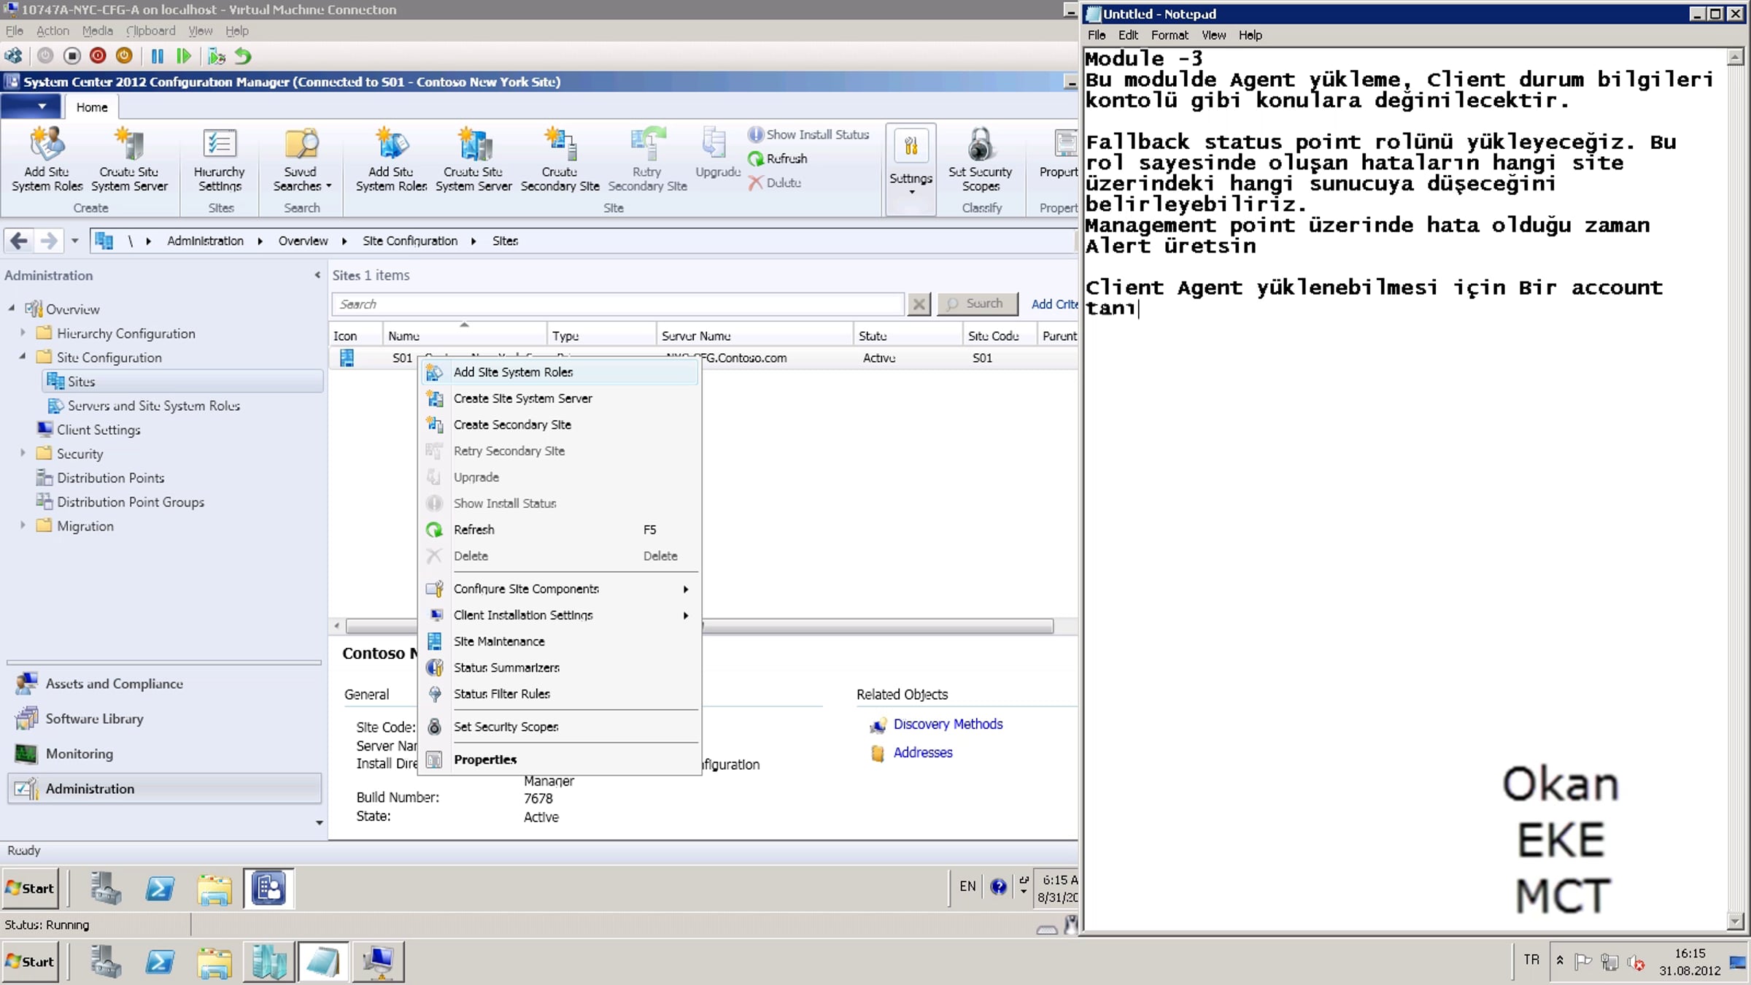The height and width of the screenshot is (985, 1751).
Task: Open the Settings dropdown in the ribbon
Action: coord(911,169)
